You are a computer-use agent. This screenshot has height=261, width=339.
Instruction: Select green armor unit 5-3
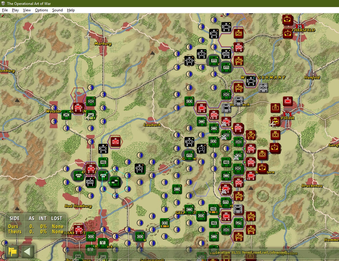(177, 189)
